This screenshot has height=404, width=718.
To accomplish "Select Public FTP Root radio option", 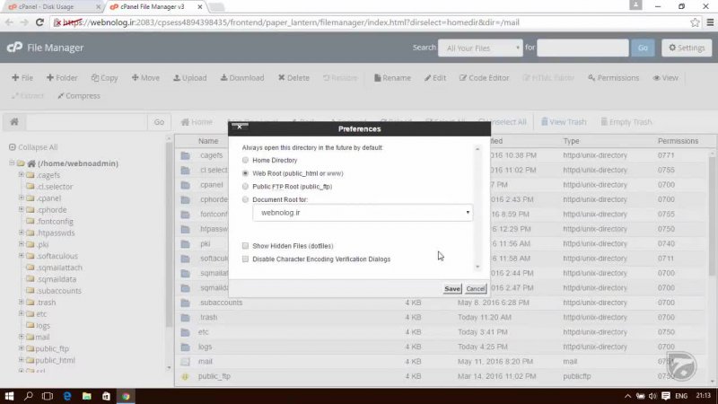I will 246,186.
